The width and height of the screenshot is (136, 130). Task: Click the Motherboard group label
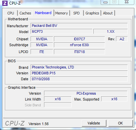pyautogui.click(x=18, y=19)
